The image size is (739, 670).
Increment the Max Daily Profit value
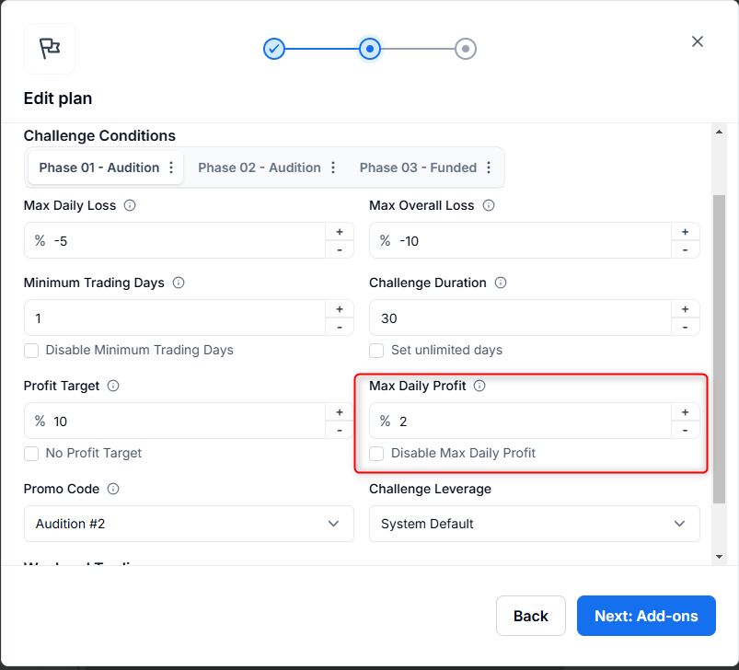click(x=685, y=412)
